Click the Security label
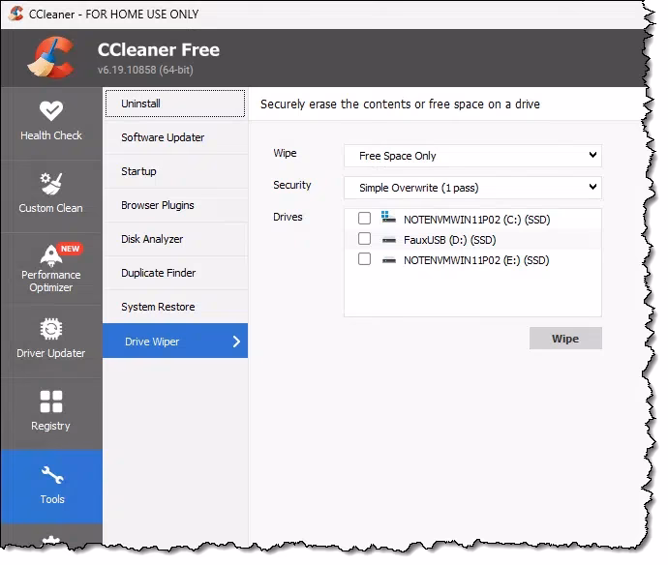Viewport: 668px width, 565px height. pyautogui.click(x=292, y=185)
